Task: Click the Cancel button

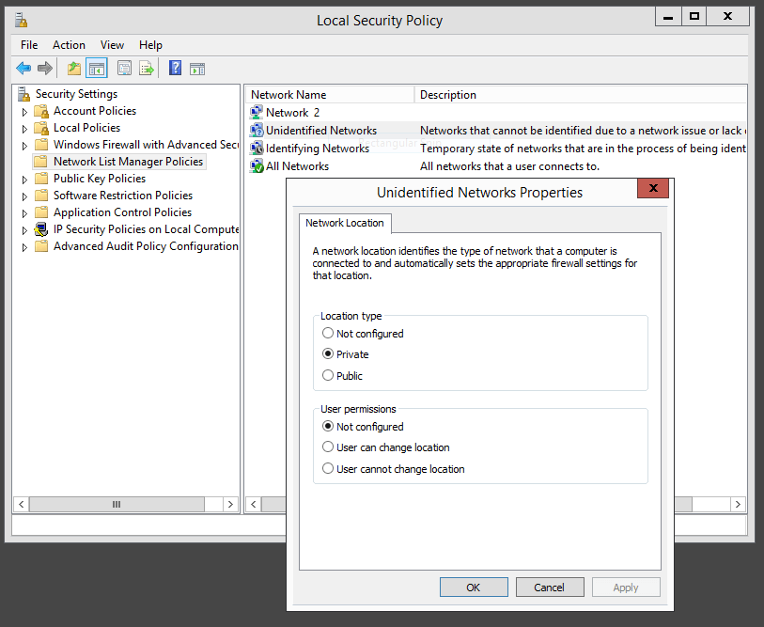Action: click(550, 587)
